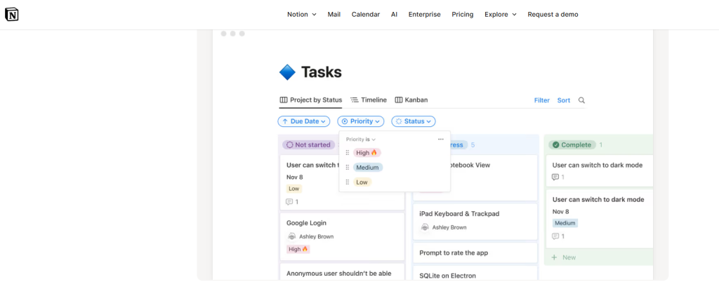
Task: Click the count 5 beside In progress
Action: tap(473, 144)
